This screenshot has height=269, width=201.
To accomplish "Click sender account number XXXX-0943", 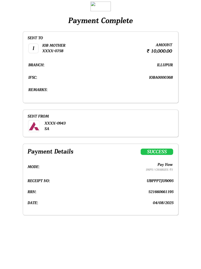I will point(55,123).
